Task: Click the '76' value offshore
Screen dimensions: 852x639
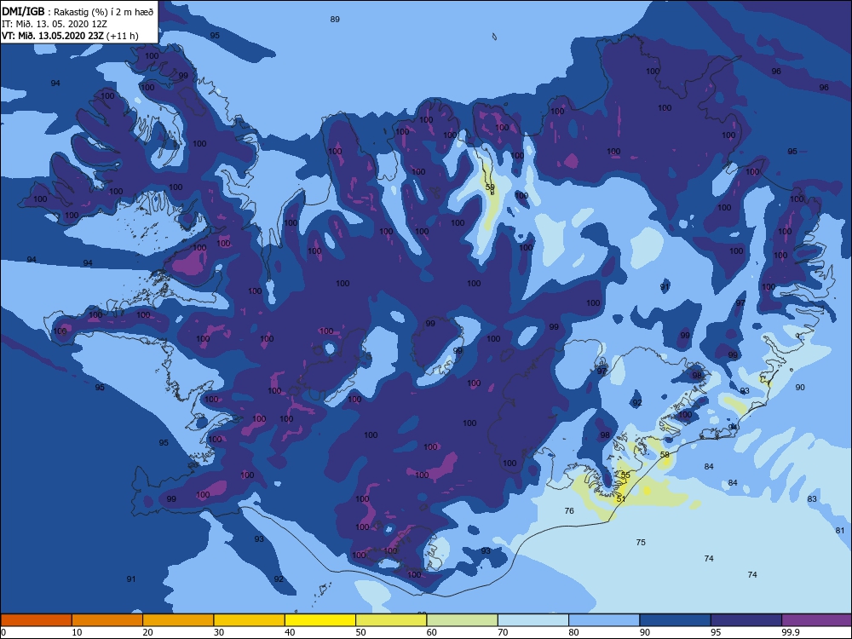Action: click(x=569, y=510)
